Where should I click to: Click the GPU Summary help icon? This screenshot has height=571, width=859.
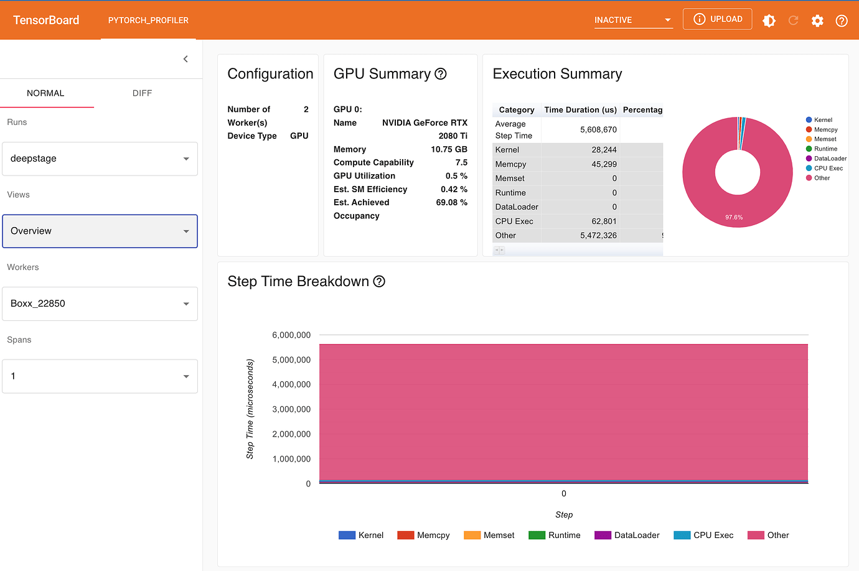click(441, 74)
